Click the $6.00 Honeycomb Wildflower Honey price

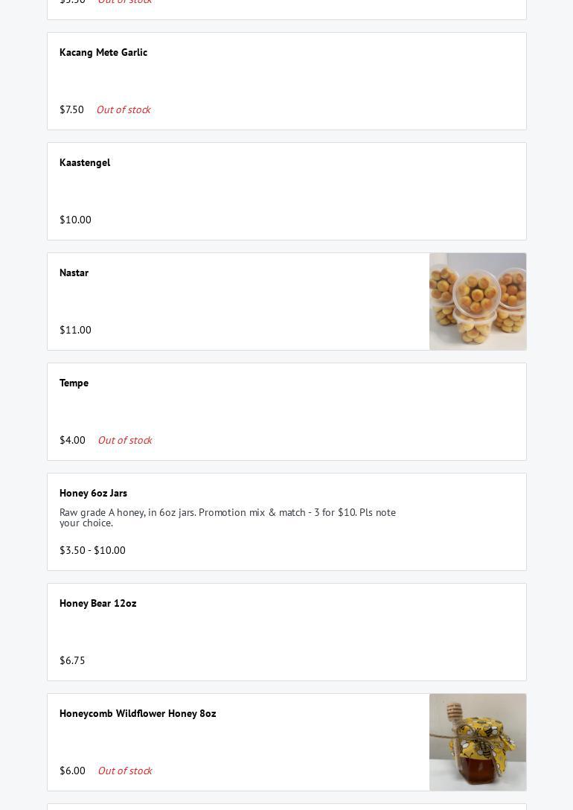[72, 771]
